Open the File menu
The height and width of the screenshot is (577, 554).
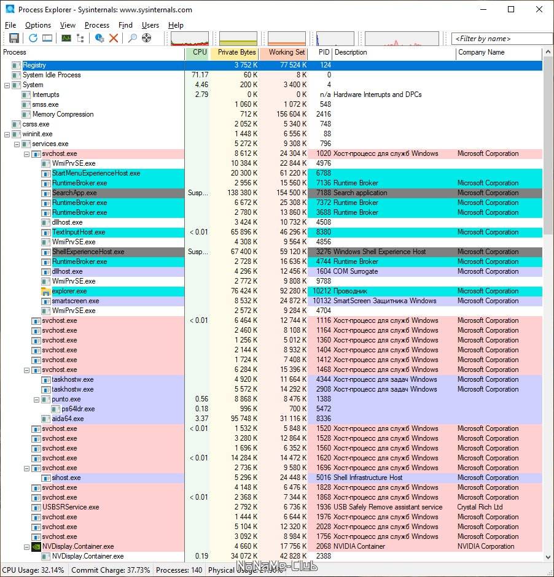10,25
